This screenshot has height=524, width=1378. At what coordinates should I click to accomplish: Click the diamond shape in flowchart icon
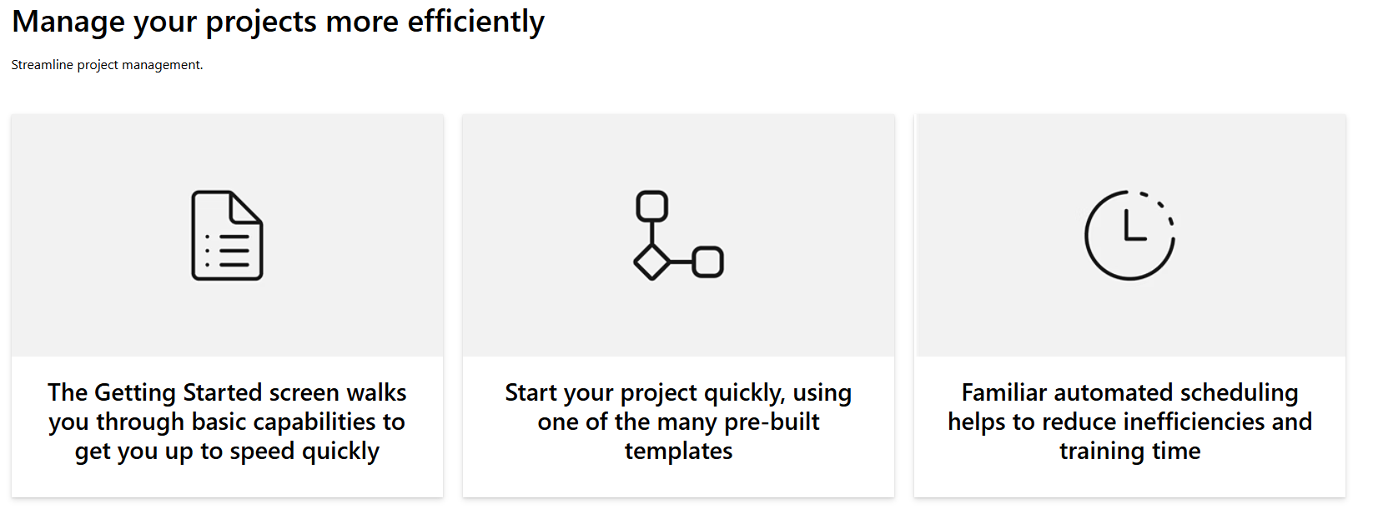(x=651, y=262)
